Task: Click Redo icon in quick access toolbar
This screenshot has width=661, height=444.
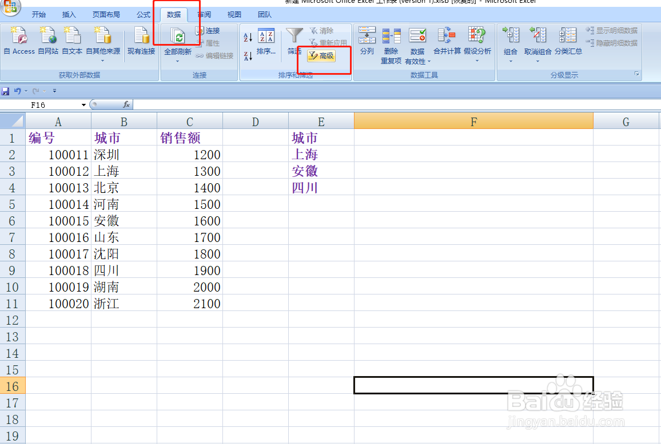Action: [x=36, y=91]
